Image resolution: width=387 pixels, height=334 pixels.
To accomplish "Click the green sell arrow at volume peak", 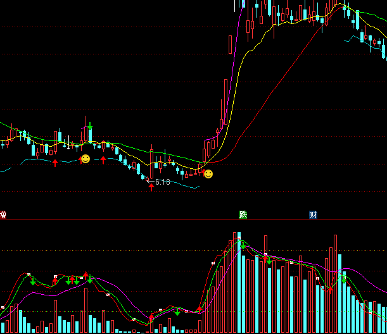I will pos(243,245).
